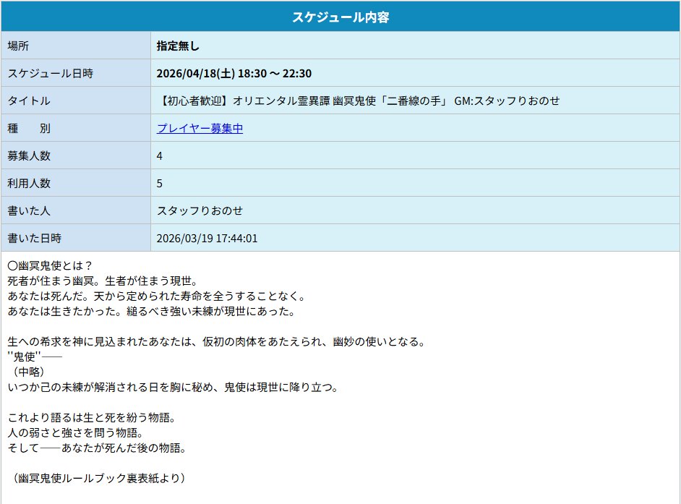
Task: Open the プレイヤー募集中 recruitment link
Action: pos(198,129)
